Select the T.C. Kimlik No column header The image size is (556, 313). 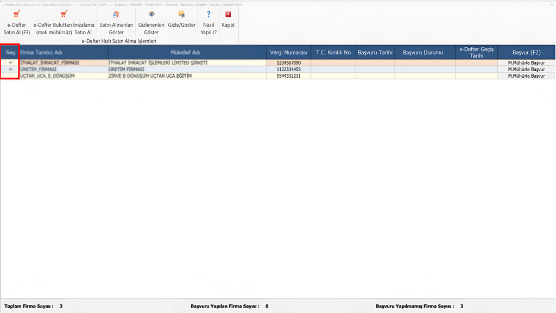(x=333, y=53)
